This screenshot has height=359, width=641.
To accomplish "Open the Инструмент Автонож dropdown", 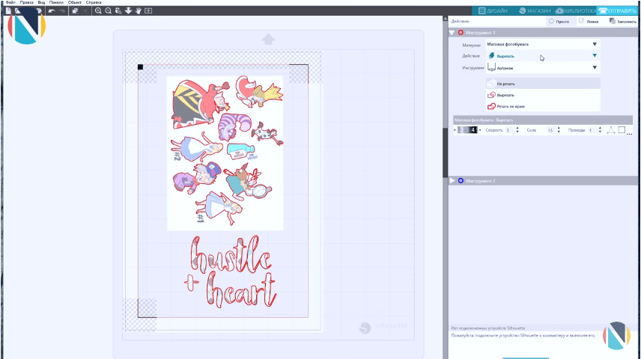I will coord(542,68).
